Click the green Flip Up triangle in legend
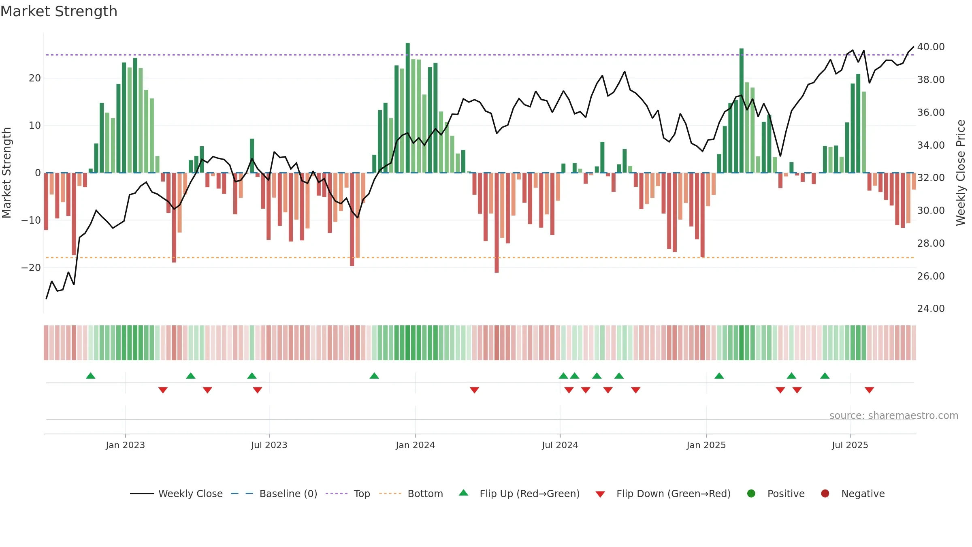This screenshot has width=972, height=547. tap(463, 493)
